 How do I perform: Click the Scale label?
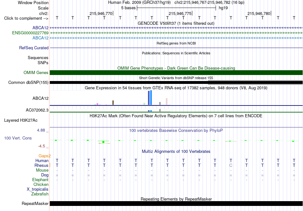43,8
